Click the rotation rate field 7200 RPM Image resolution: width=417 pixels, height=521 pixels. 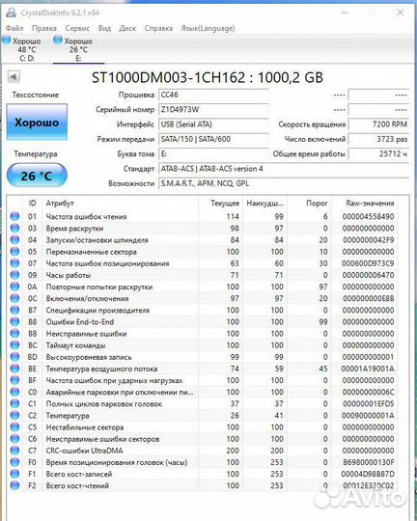[378, 124]
